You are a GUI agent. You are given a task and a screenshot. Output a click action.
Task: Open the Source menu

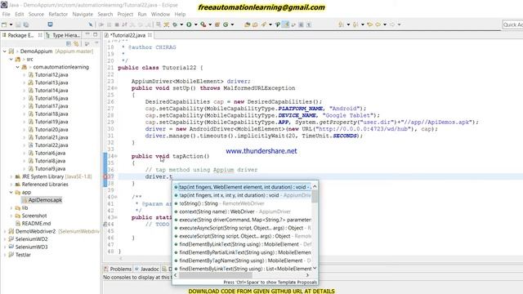[36, 15]
